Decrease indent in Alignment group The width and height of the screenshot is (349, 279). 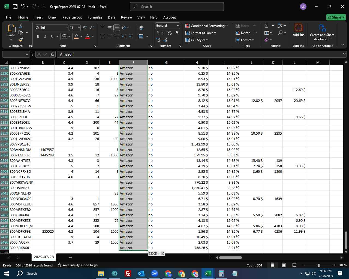tap(124, 37)
